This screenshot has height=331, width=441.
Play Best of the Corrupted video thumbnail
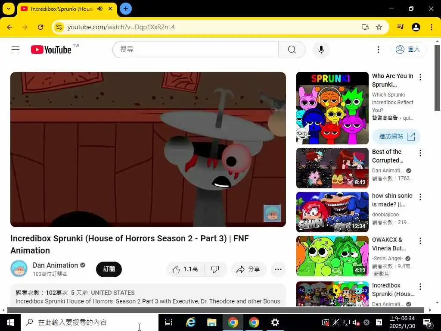click(x=332, y=168)
